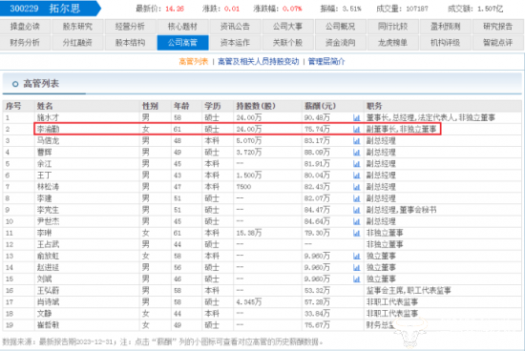The height and width of the screenshot is (351, 525).
Task: Open the 经营分析 tab
Action: point(130,27)
